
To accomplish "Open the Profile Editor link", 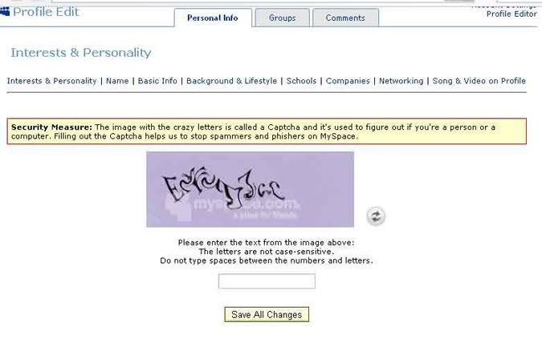I will [x=511, y=14].
